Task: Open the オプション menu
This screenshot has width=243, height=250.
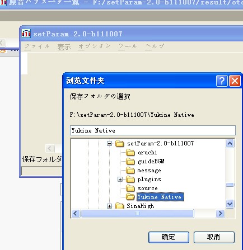Action: coord(94,46)
